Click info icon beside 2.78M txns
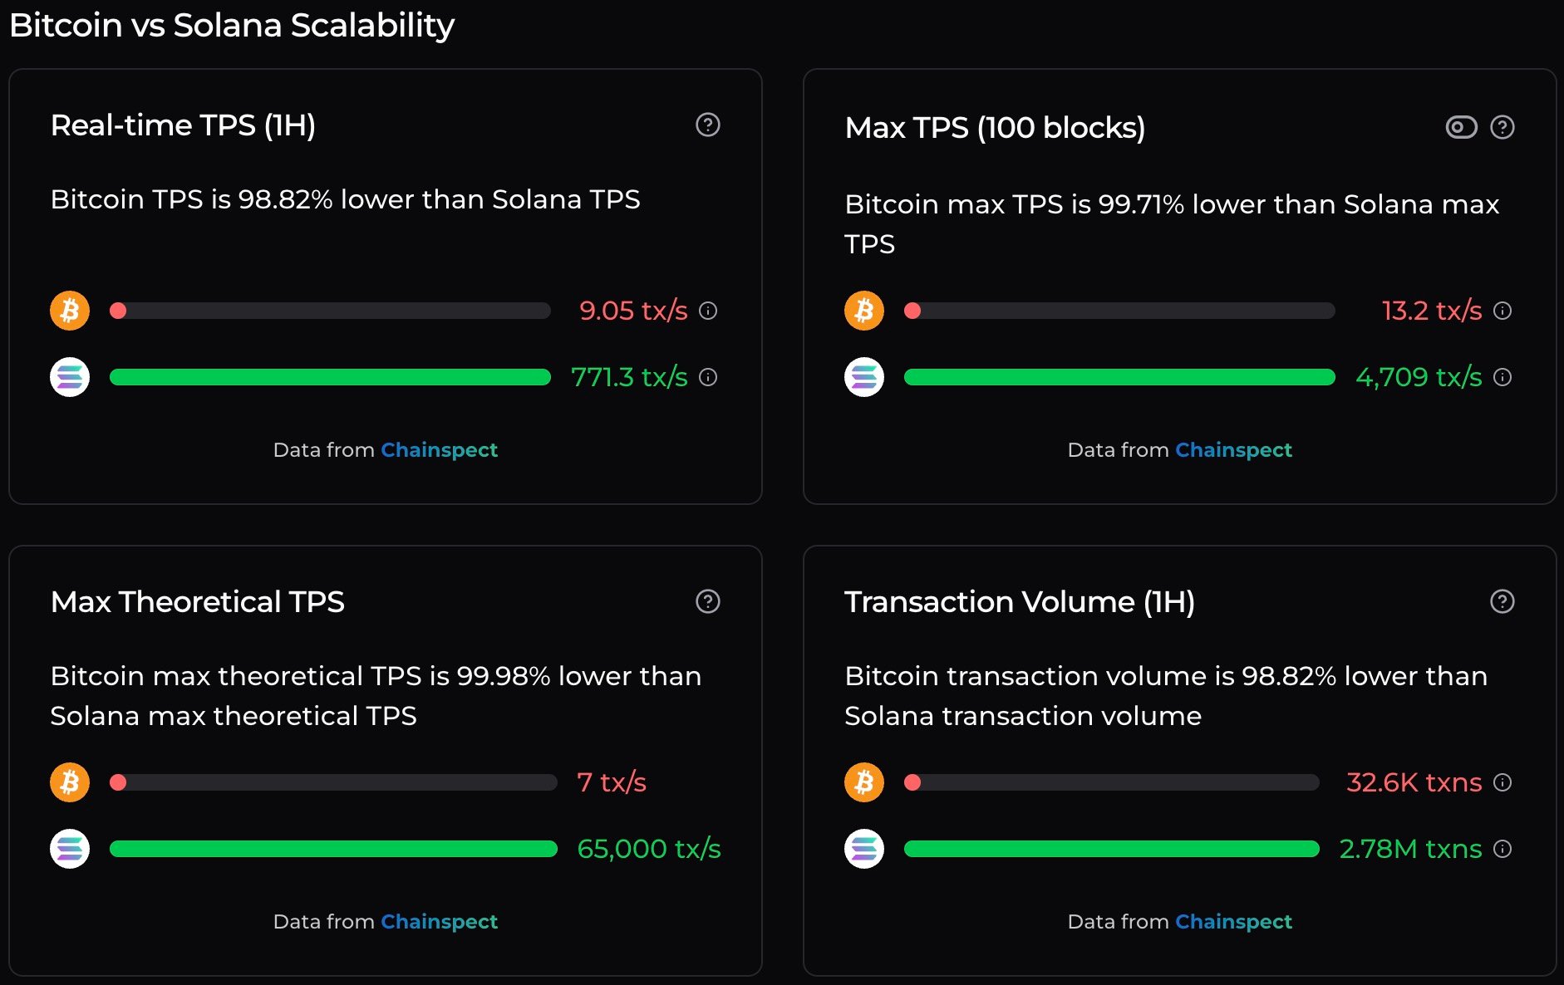1564x985 pixels. [1502, 849]
